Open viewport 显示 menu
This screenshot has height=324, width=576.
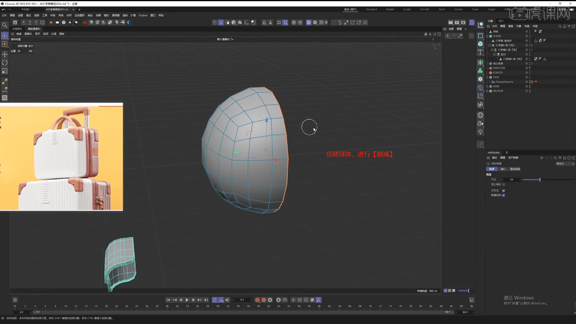coord(37,34)
